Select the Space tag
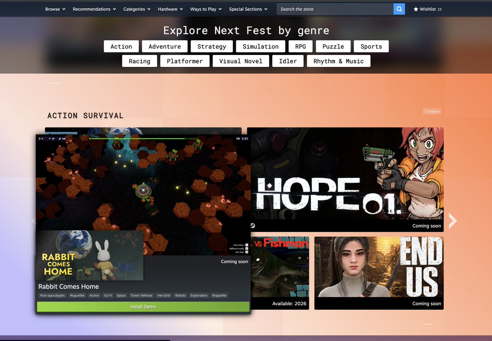The height and width of the screenshot is (341, 492). [x=121, y=295]
